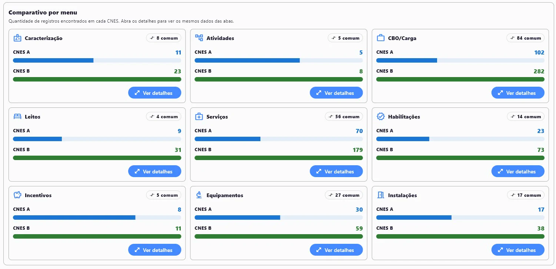Image resolution: width=556 pixels, height=269 pixels.
Task: Click the 5 comum badge in Incentivos
Action: pos(164,195)
